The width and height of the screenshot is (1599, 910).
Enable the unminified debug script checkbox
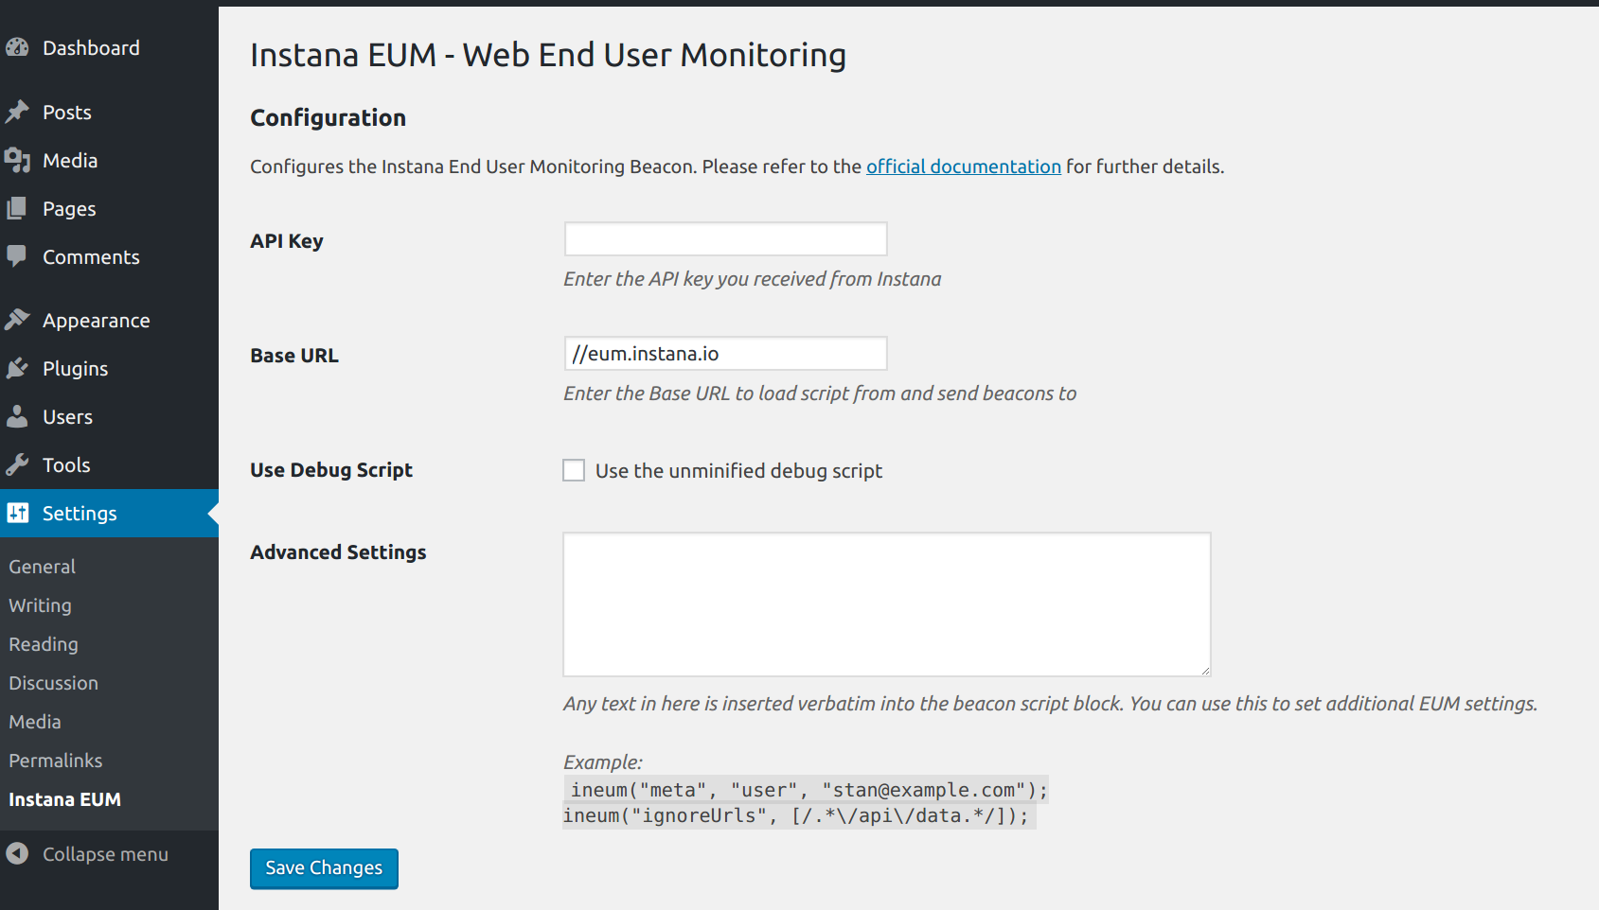pos(574,470)
